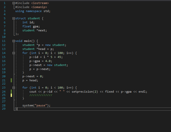Collapse the first for loop at line 14

click(x=14, y=53)
